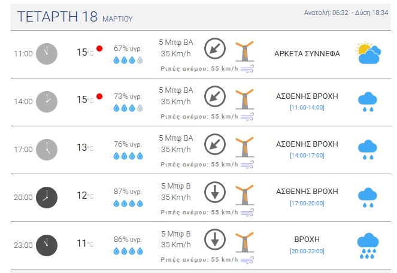The image size is (397, 273).
Task: Click the ΑΡΚΕΤΑ ΣΥΝΝΕΦΑ forecast label
Action: [307, 53]
